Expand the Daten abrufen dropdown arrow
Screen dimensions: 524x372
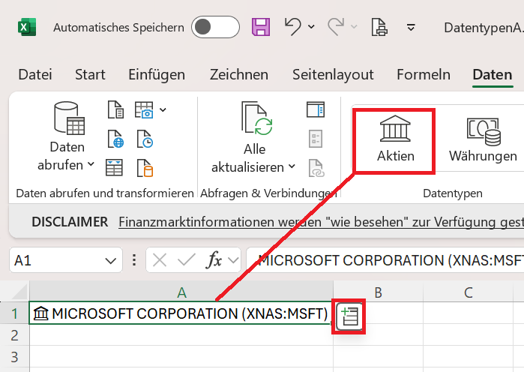point(91,164)
